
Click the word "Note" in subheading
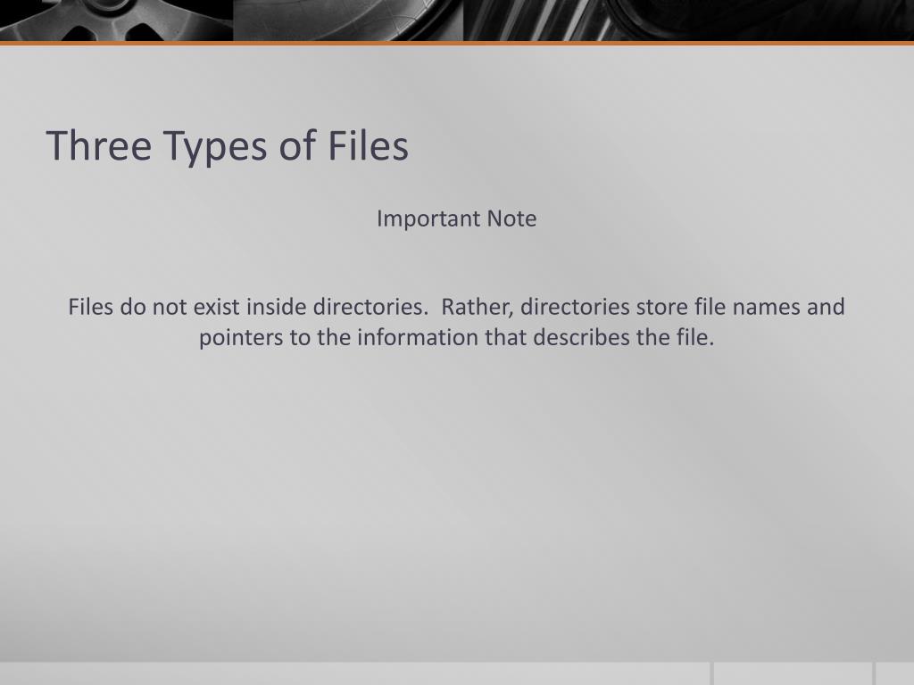511,219
